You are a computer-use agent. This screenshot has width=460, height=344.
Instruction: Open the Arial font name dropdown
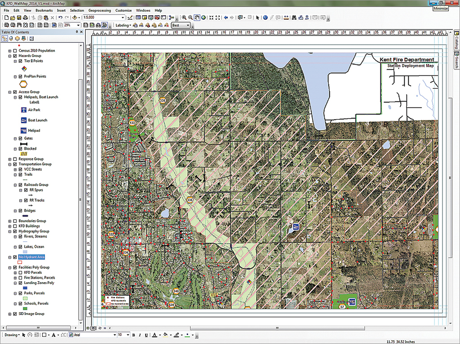(x=114, y=335)
